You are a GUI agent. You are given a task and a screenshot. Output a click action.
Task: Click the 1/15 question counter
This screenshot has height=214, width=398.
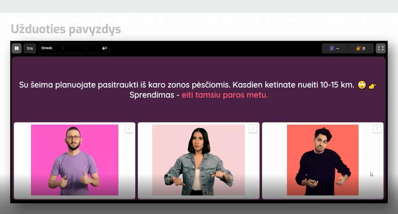pos(30,48)
